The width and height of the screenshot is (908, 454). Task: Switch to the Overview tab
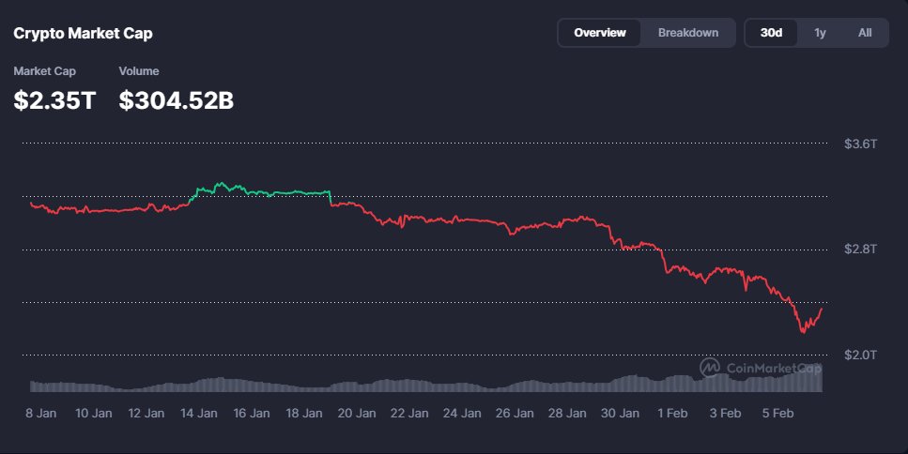[599, 33]
